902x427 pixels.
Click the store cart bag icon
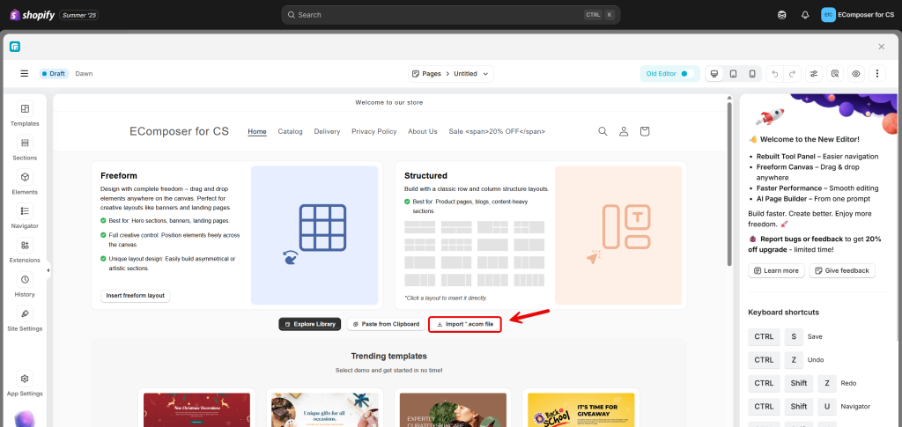[x=644, y=131]
